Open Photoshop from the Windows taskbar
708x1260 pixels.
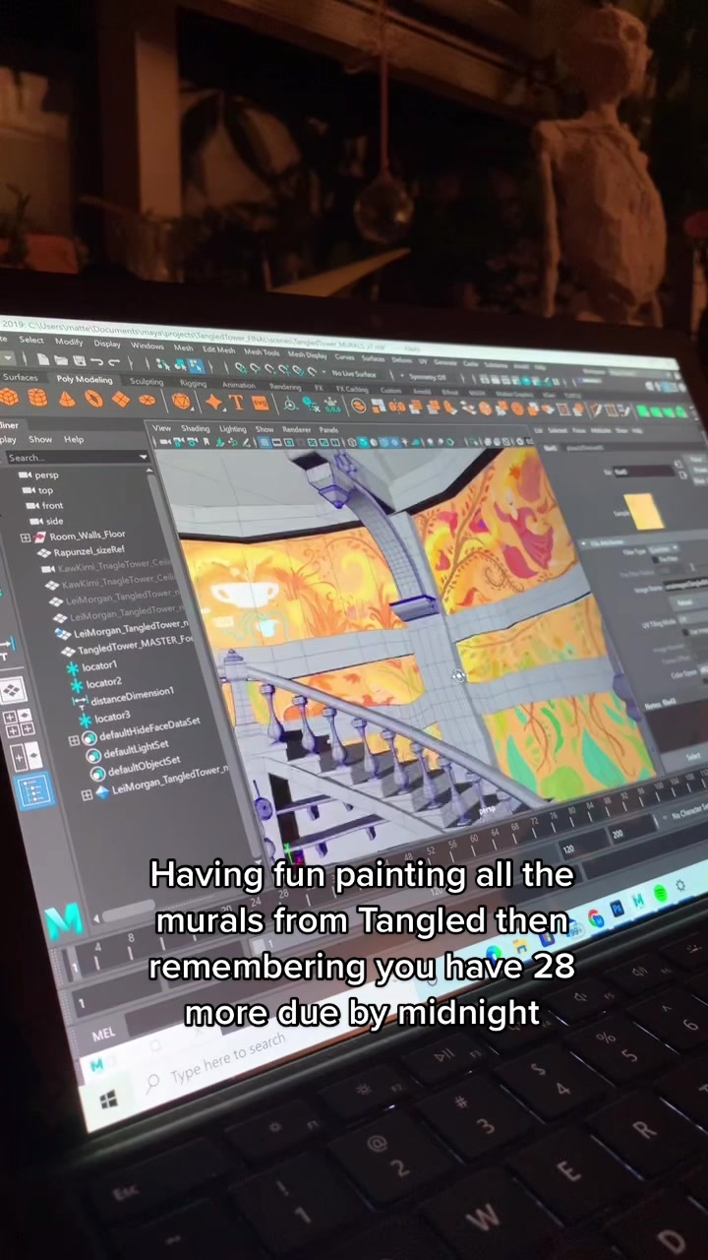[x=618, y=909]
